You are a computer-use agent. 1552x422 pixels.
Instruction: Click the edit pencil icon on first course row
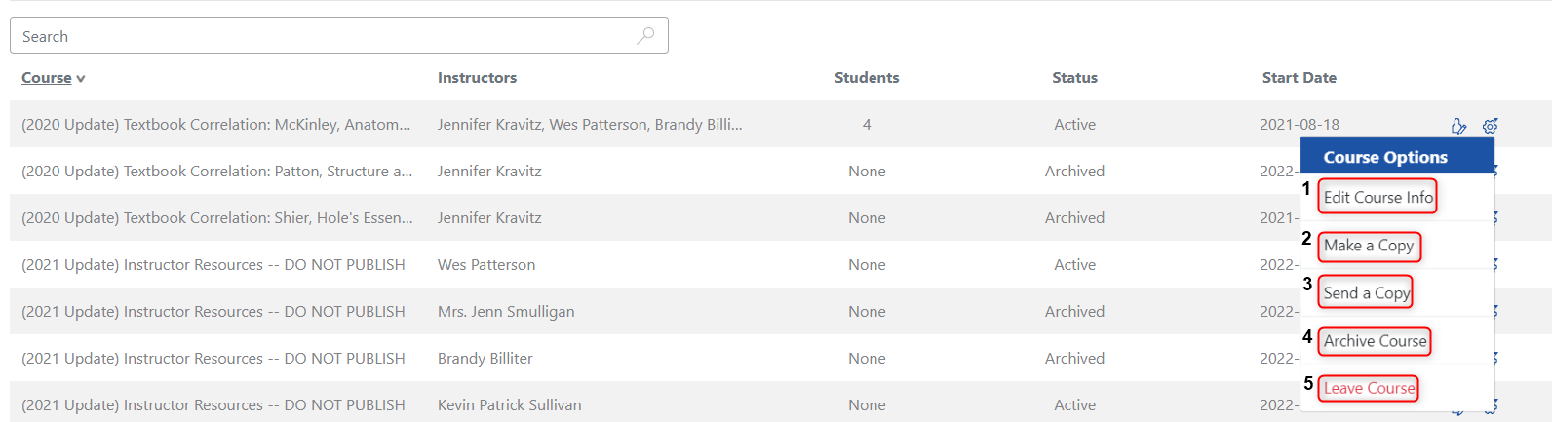pyautogui.click(x=1458, y=126)
